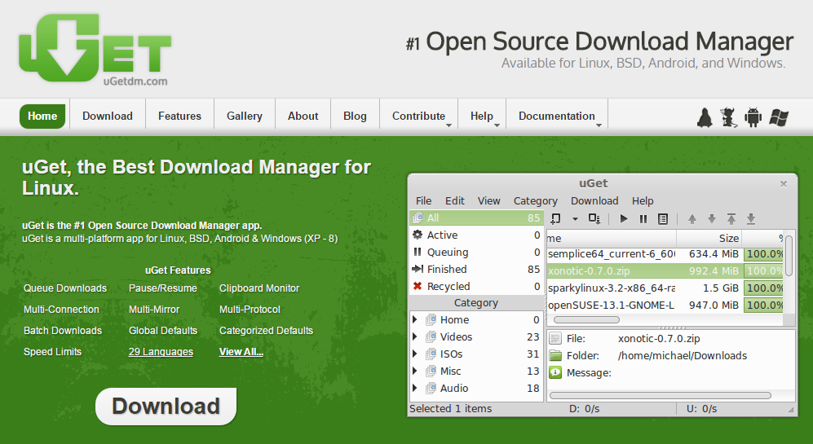The height and width of the screenshot is (444, 813).
Task: Expand the ISOs category tree arrow
Action: click(415, 354)
